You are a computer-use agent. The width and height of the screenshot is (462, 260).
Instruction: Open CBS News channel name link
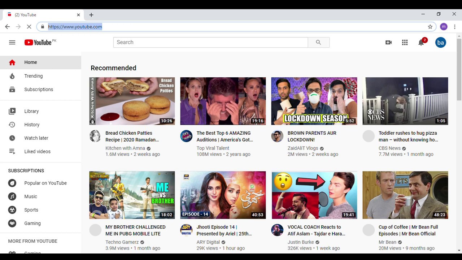[389, 148]
